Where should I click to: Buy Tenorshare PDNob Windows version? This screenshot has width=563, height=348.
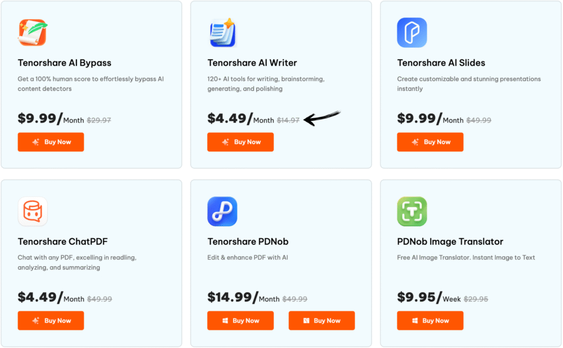click(x=240, y=321)
